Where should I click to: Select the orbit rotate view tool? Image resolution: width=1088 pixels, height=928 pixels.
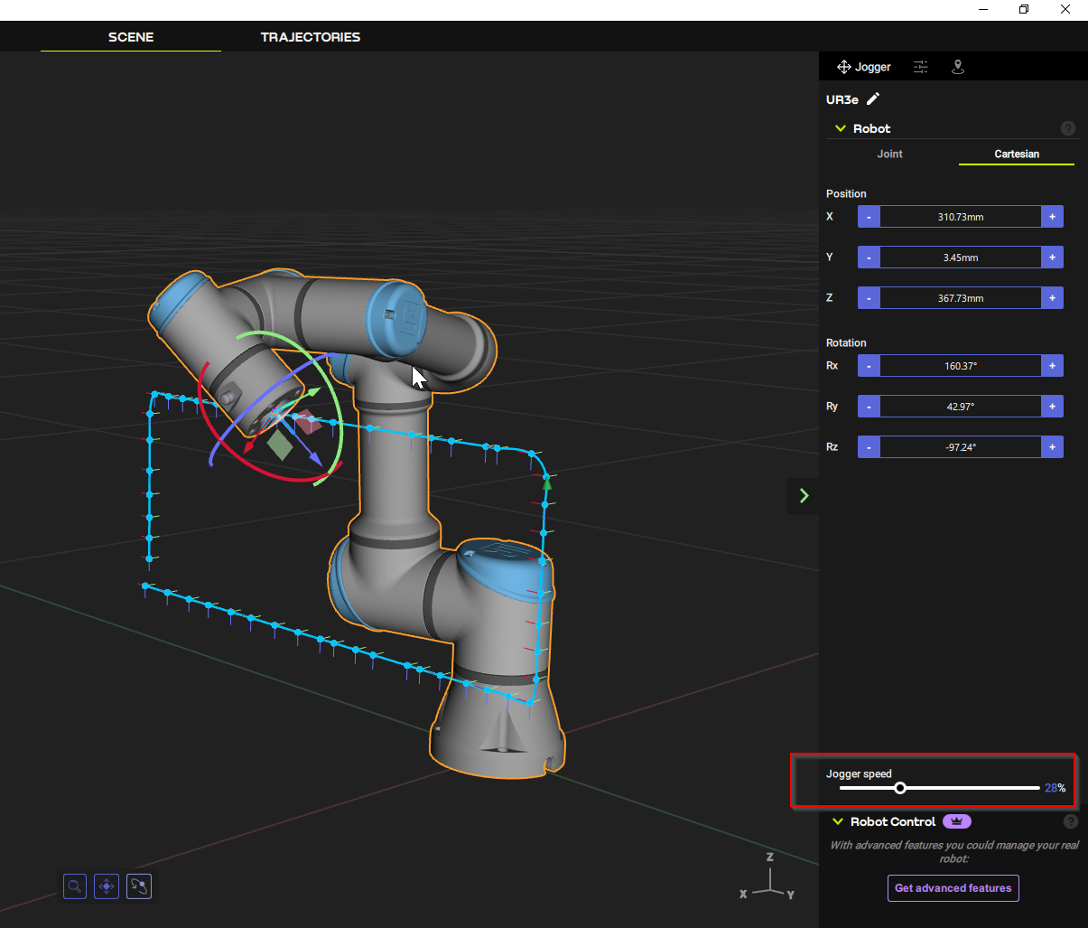coord(138,886)
